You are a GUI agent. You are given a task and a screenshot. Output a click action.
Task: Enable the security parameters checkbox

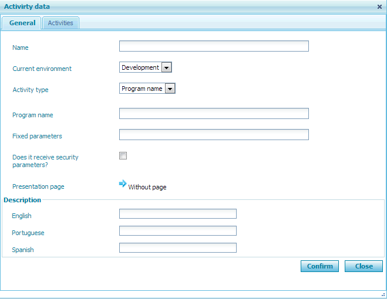(123, 156)
